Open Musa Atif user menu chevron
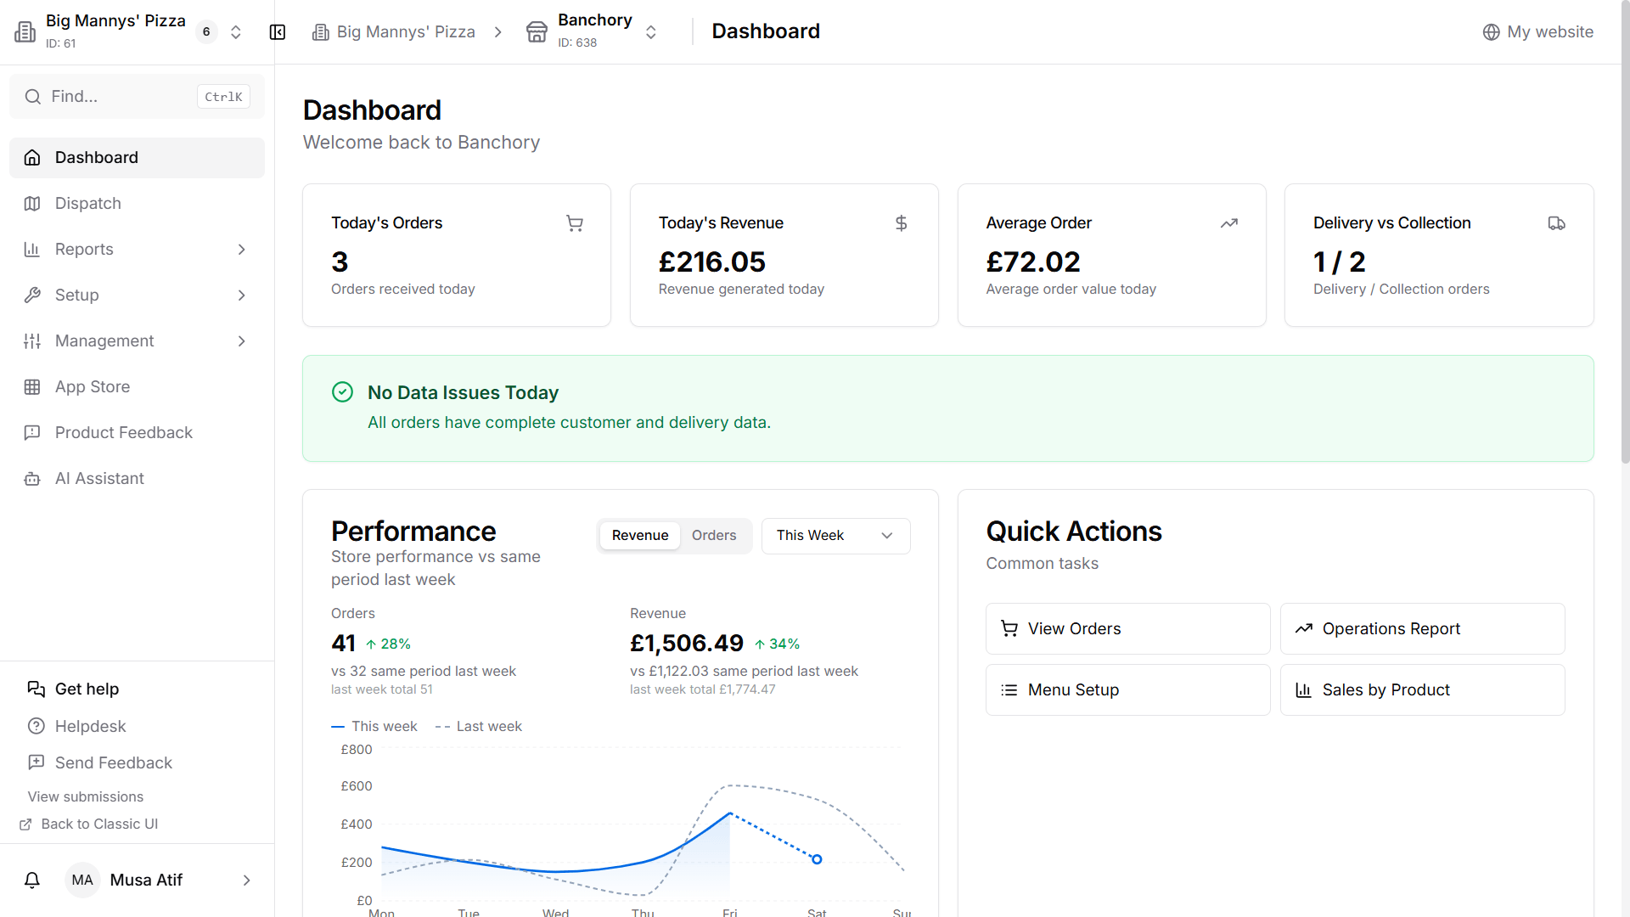1630x917 pixels. 247,880
